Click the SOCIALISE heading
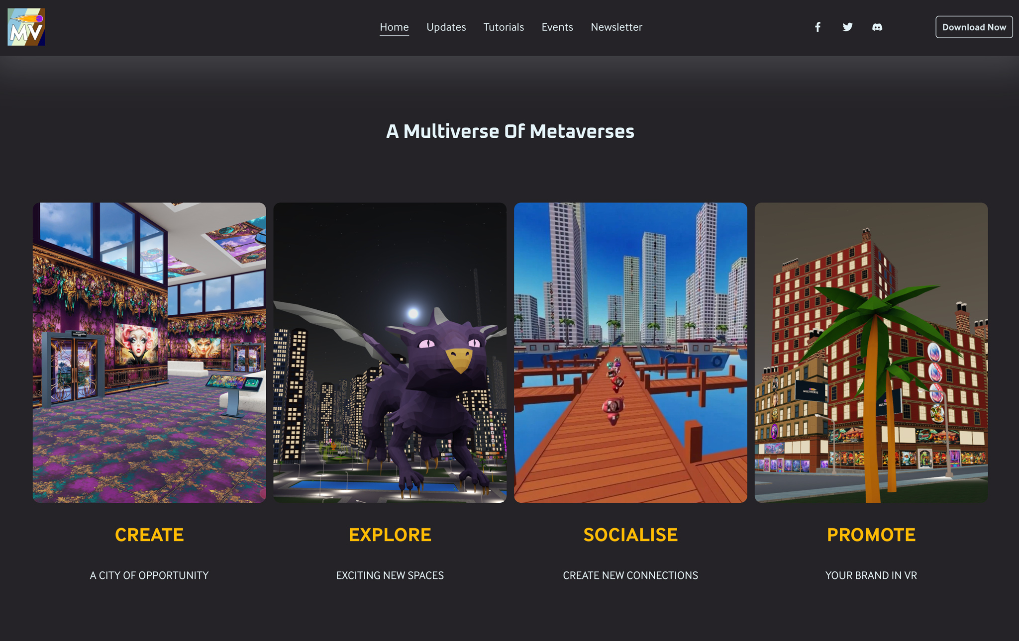Screen dimensions: 1019x641 [x=630, y=535]
